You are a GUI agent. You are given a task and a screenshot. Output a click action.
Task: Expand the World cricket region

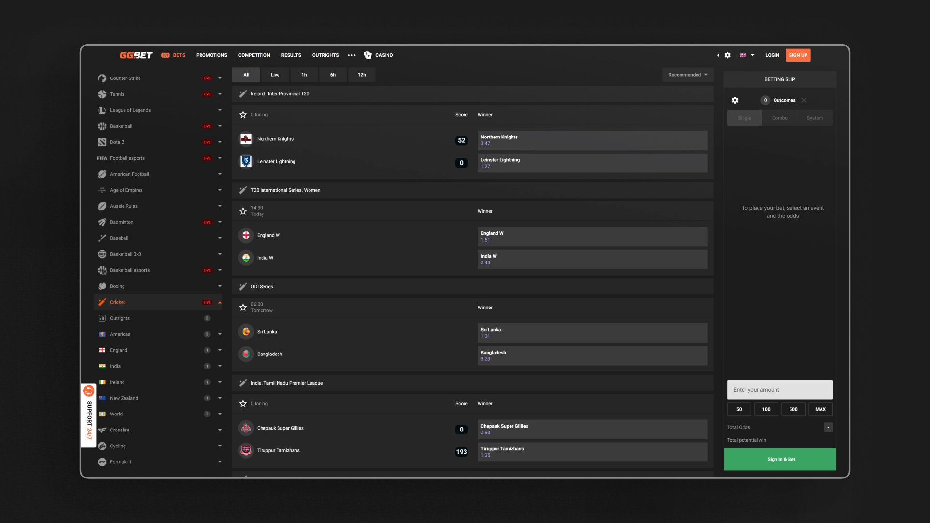pos(220,414)
